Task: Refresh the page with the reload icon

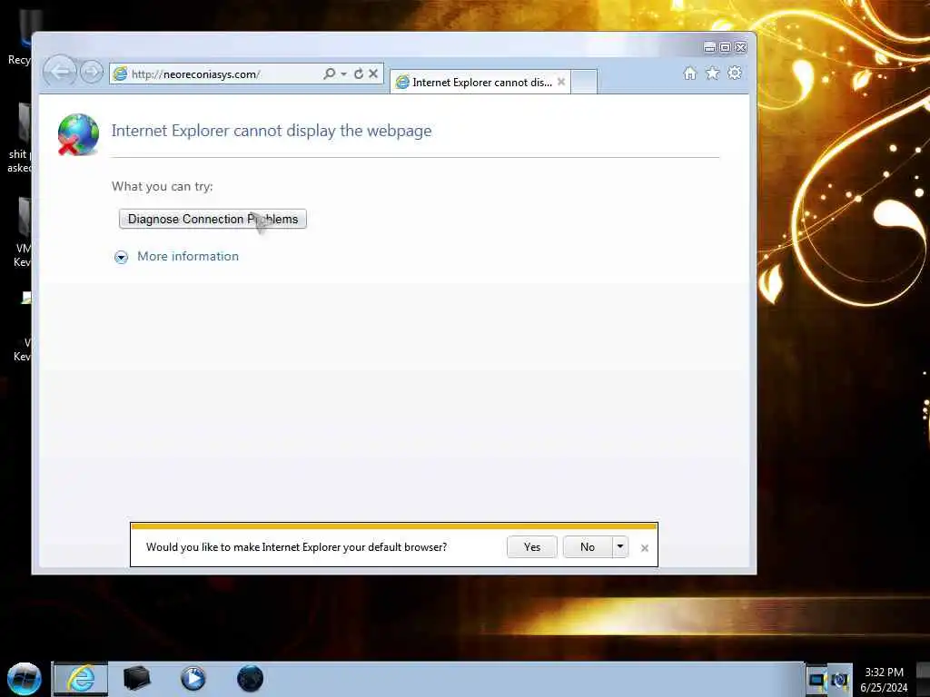Action: coord(358,74)
